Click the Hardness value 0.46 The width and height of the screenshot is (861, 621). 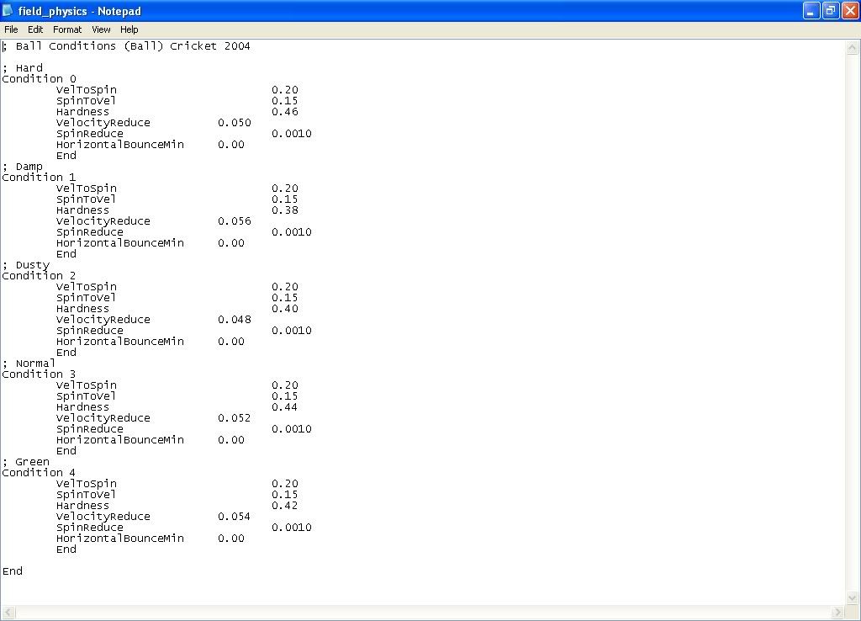(x=285, y=112)
